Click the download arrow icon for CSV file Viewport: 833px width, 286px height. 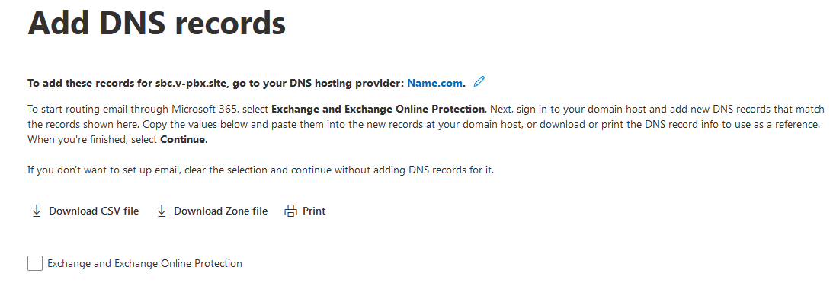(37, 211)
